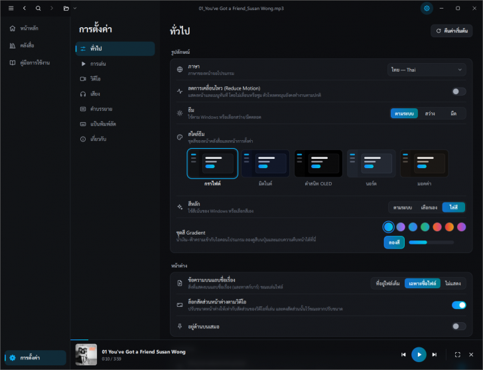Open คู่มือการใช้งาน user guide

coord(34,63)
